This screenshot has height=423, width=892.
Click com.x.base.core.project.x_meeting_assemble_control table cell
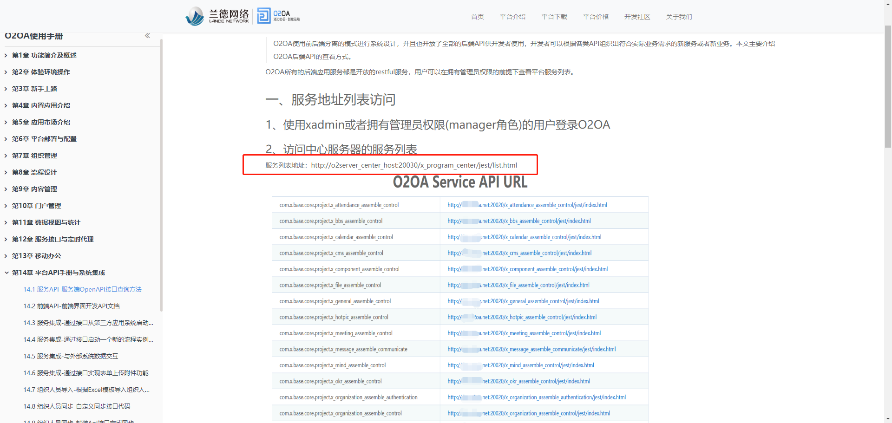[356, 333]
